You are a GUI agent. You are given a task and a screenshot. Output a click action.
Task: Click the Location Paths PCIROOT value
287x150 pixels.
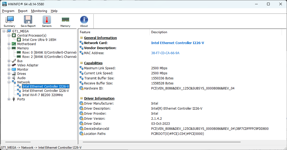(x=178, y=134)
